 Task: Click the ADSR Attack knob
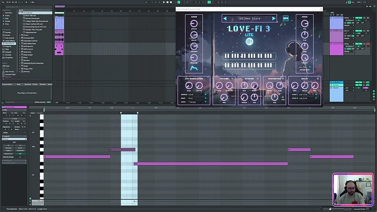click(194, 23)
